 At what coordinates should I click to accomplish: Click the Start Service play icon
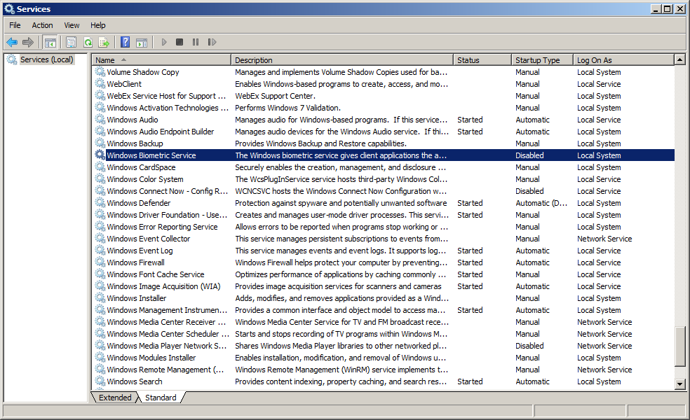163,42
